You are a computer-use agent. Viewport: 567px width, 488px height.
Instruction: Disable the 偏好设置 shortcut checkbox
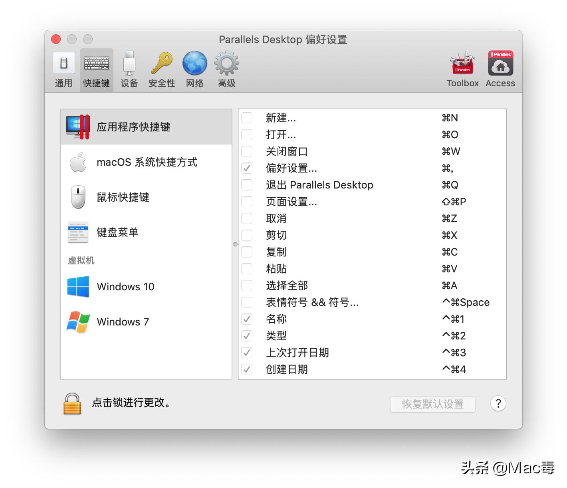click(246, 168)
